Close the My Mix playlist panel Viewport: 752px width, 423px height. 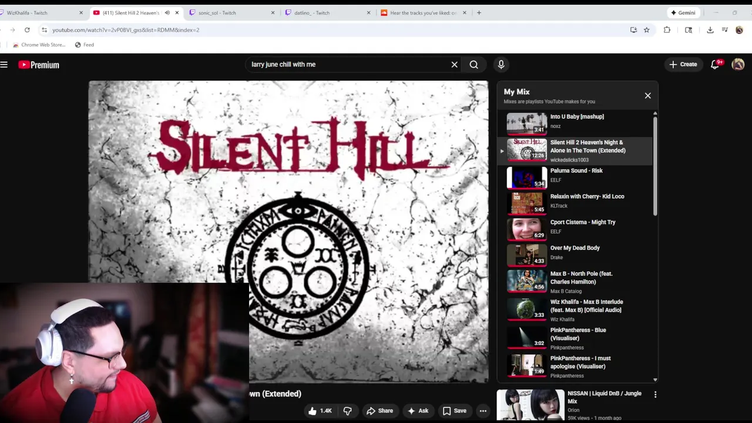point(647,95)
